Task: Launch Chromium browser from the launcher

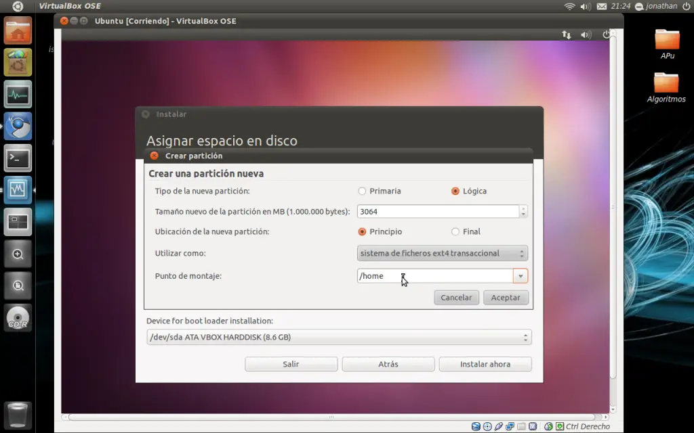Action: [18, 126]
